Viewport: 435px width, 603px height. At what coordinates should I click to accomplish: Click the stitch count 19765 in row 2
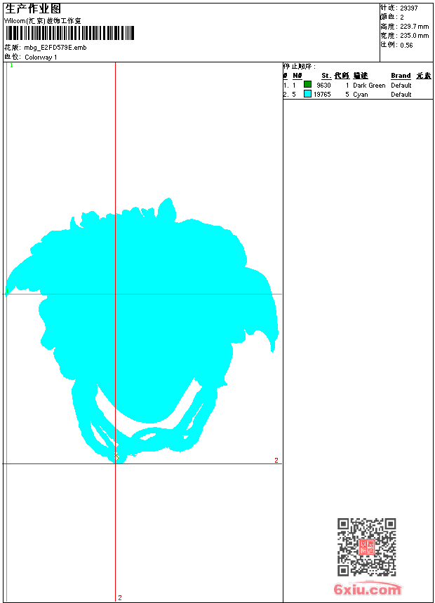coord(322,95)
